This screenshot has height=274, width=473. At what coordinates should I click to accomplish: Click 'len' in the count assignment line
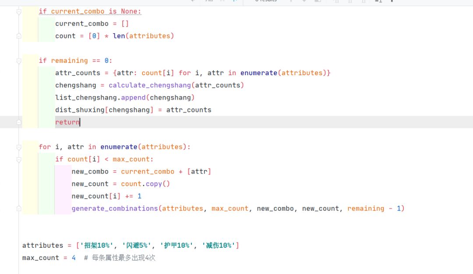[119, 36]
